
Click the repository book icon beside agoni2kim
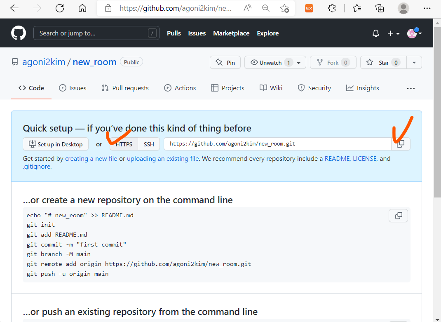click(15, 62)
